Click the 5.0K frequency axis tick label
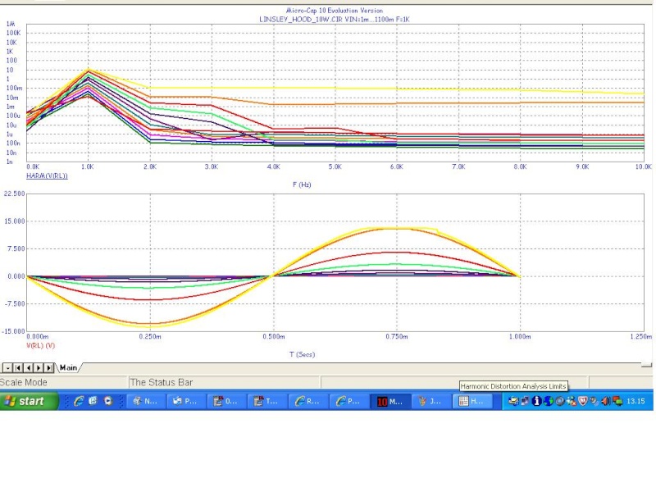The image size is (656, 492). pos(335,166)
